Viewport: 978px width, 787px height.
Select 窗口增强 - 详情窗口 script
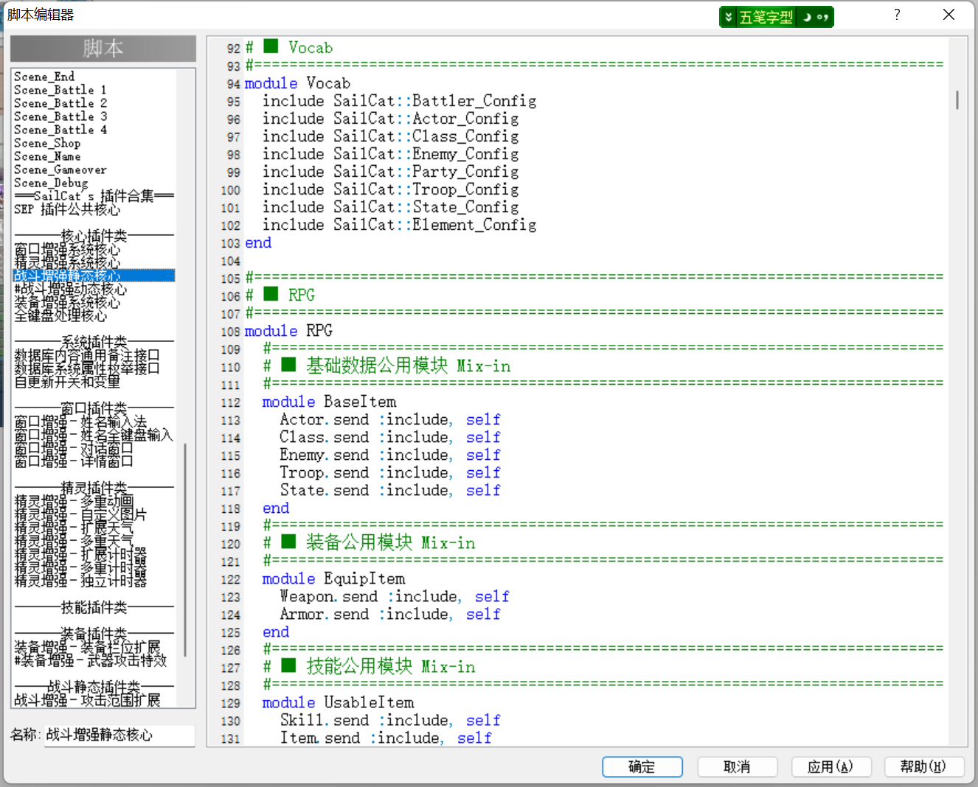pyautogui.click(x=74, y=461)
